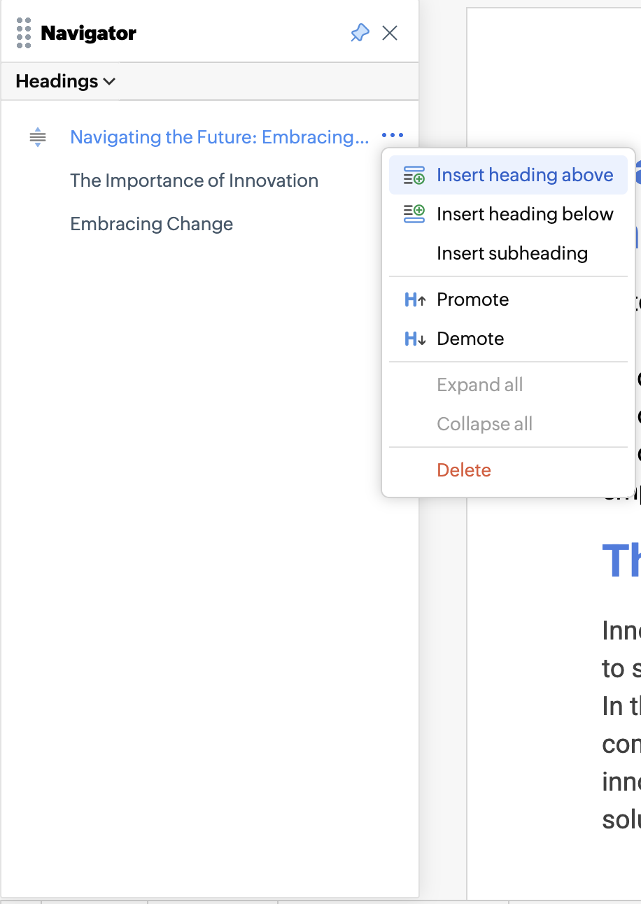Click the Navigator panel drag handle dots
641x904 pixels.
coord(24,33)
